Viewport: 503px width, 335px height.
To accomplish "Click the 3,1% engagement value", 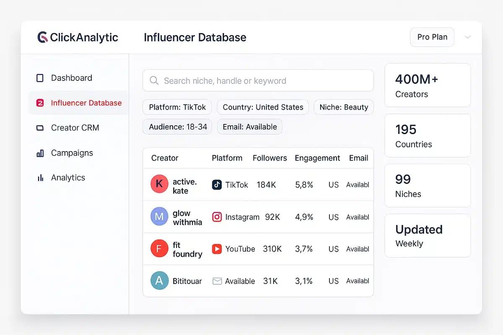I will 304,281.
